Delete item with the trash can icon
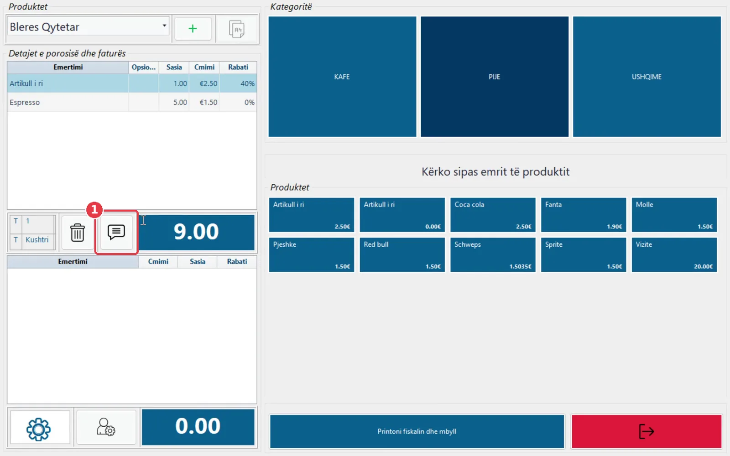This screenshot has width=730, height=456. coord(77,233)
